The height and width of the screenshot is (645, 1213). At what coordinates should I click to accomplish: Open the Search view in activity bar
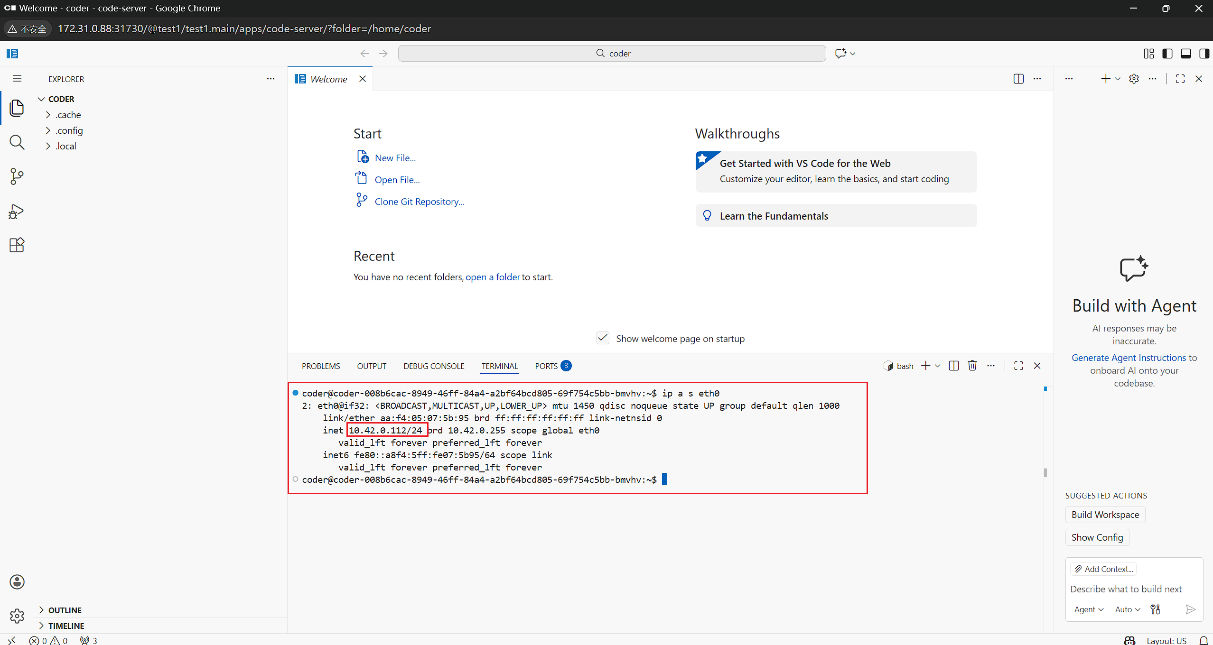17,142
